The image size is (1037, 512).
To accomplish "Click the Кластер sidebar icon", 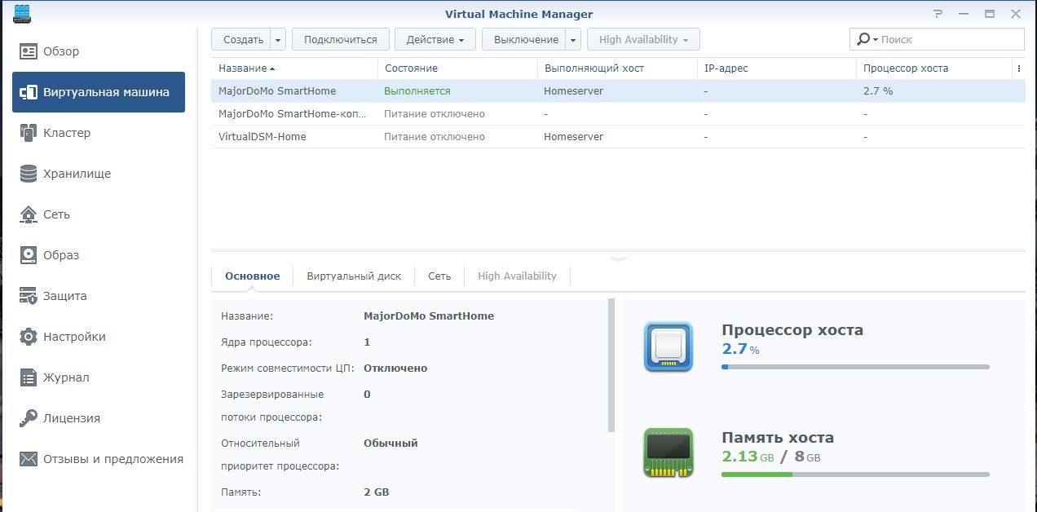I will tap(29, 133).
